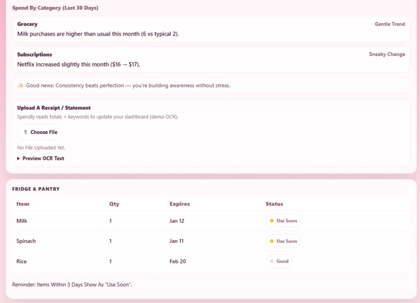Click the Good status badge for Rice
Screen dimensions: 420x303
coord(279,261)
